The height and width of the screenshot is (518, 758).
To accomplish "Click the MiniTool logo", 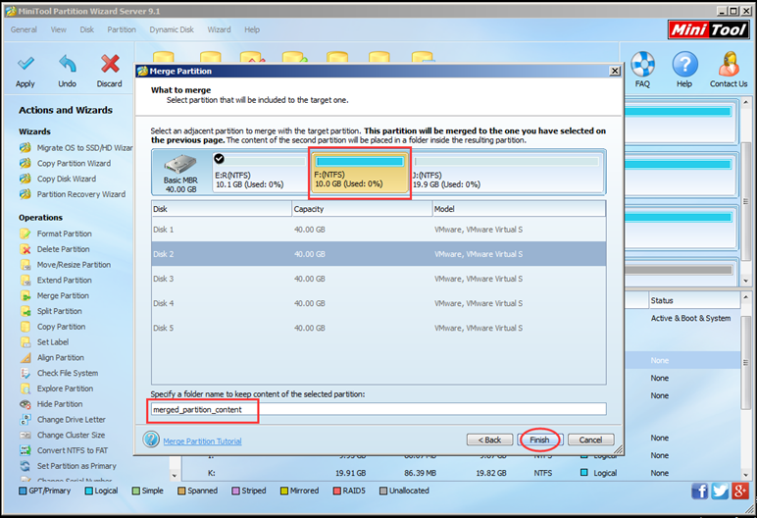I will (708, 30).
